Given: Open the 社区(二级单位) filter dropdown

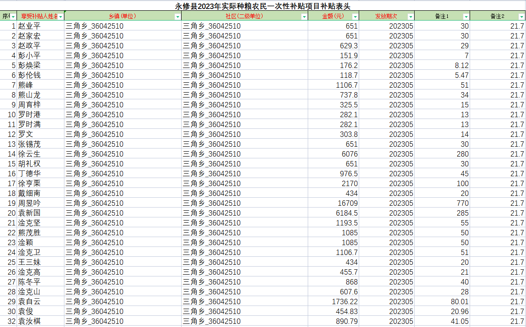Looking at the screenshot, I should [304, 17].
